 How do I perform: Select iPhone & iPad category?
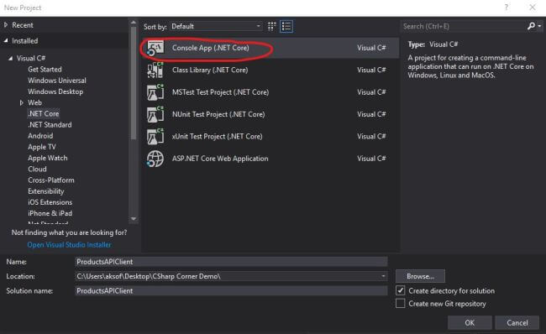pos(50,213)
